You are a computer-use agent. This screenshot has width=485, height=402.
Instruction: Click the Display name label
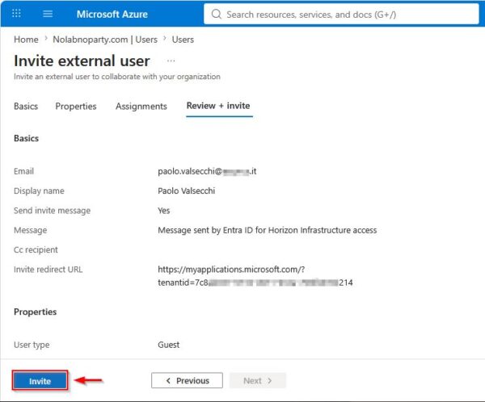click(39, 191)
